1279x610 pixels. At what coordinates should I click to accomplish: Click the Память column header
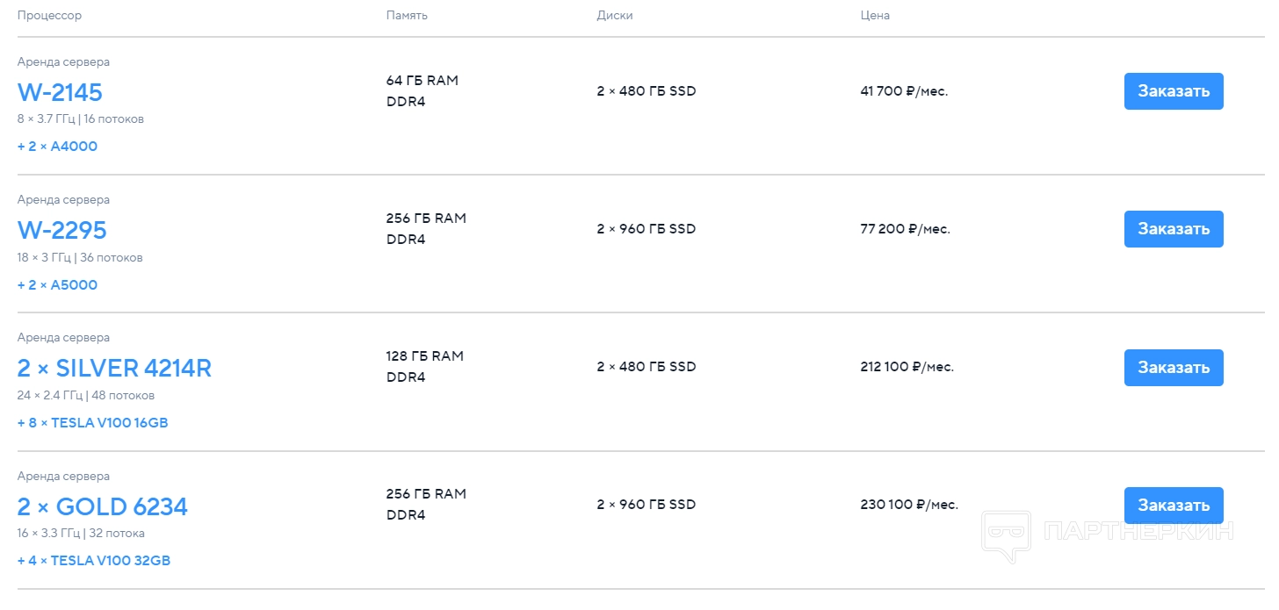[x=407, y=16]
